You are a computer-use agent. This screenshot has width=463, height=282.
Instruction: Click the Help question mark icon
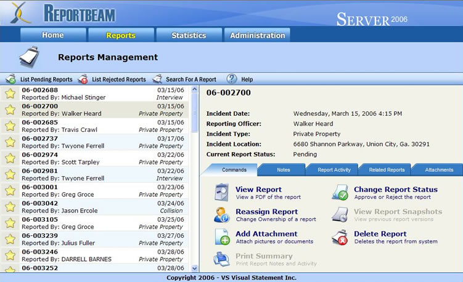232,79
